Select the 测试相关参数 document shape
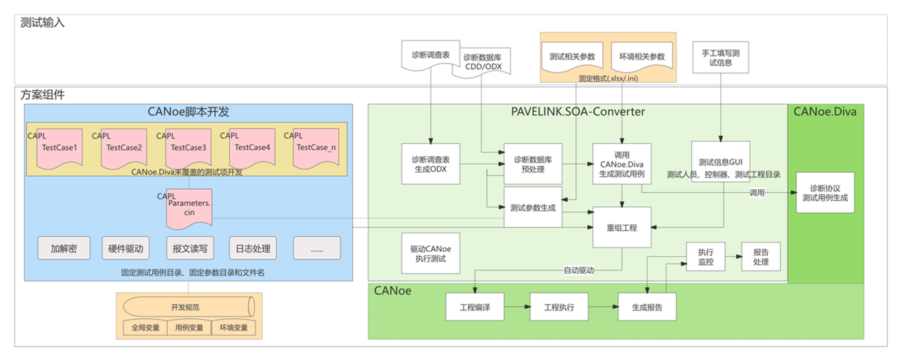 pyautogui.click(x=574, y=56)
